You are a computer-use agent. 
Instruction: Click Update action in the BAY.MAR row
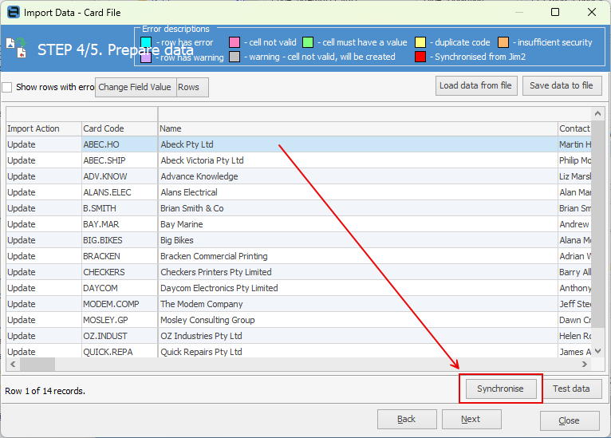tap(44, 224)
